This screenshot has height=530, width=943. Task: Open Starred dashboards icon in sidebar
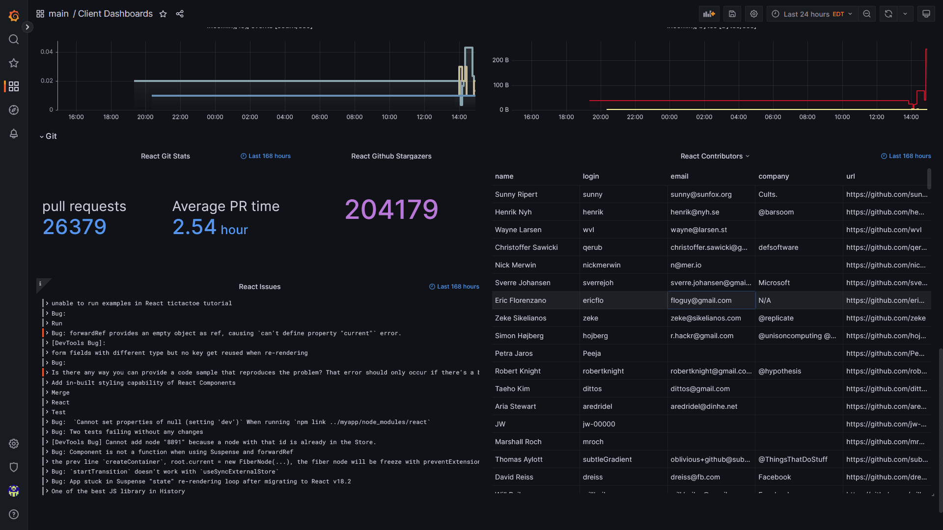click(14, 63)
